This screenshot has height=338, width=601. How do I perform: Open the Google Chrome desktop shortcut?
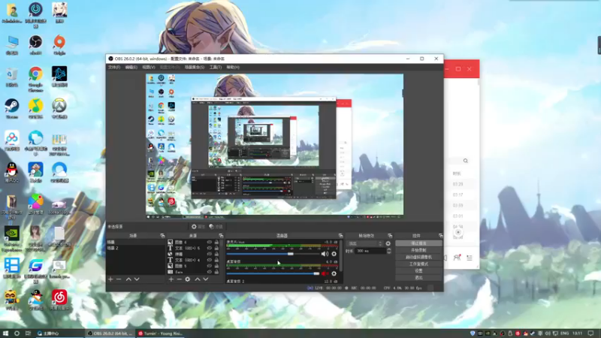[35, 79]
